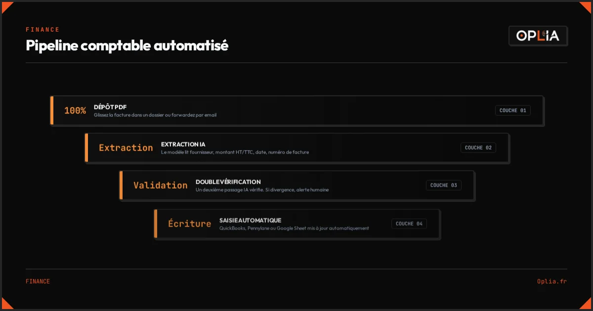Click the 'Pipeline comptable automatisé' title
593x311 pixels.
tap(127, 45)
